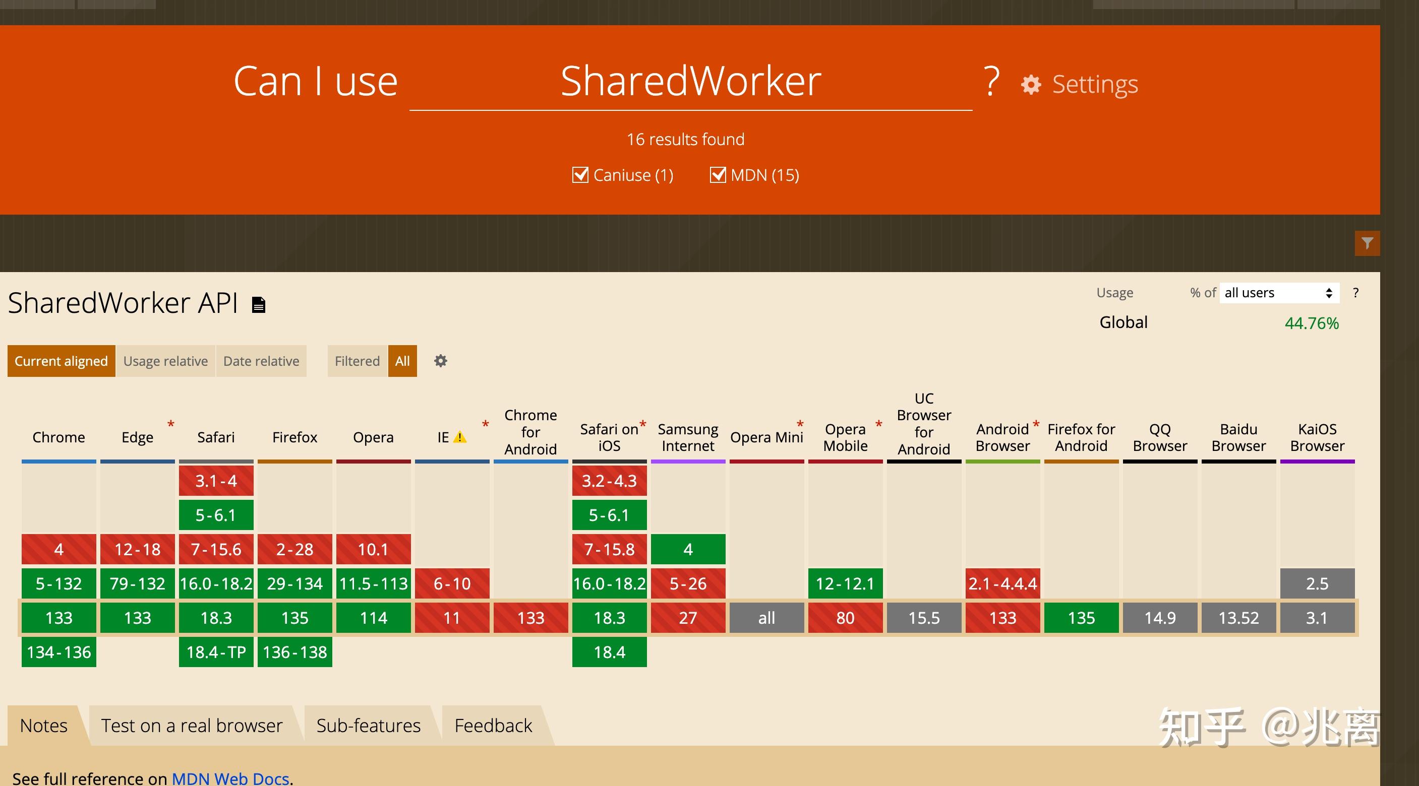This screenshot has height=786, width=1419.
Task: Uncheck the MDN (15) checkbox
Action: click(x=717, y=174)
